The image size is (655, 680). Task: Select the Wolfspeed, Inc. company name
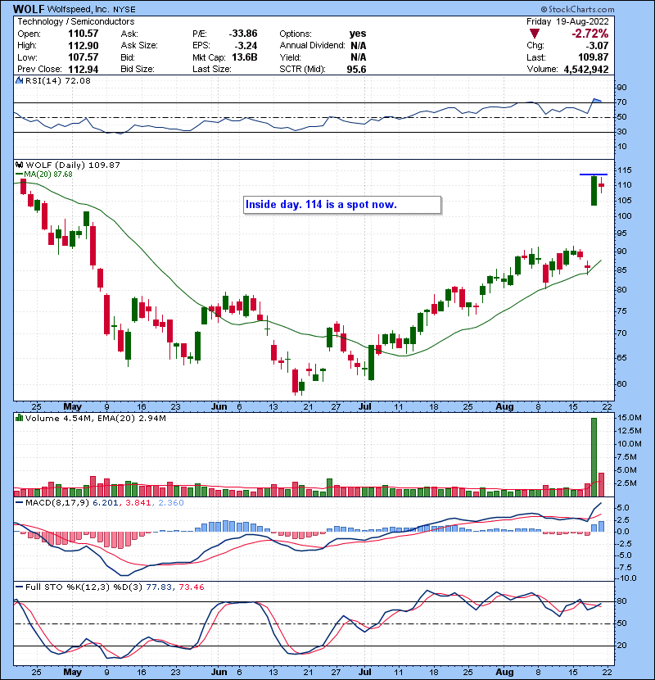pyautogui.click(x=79, y=9)
